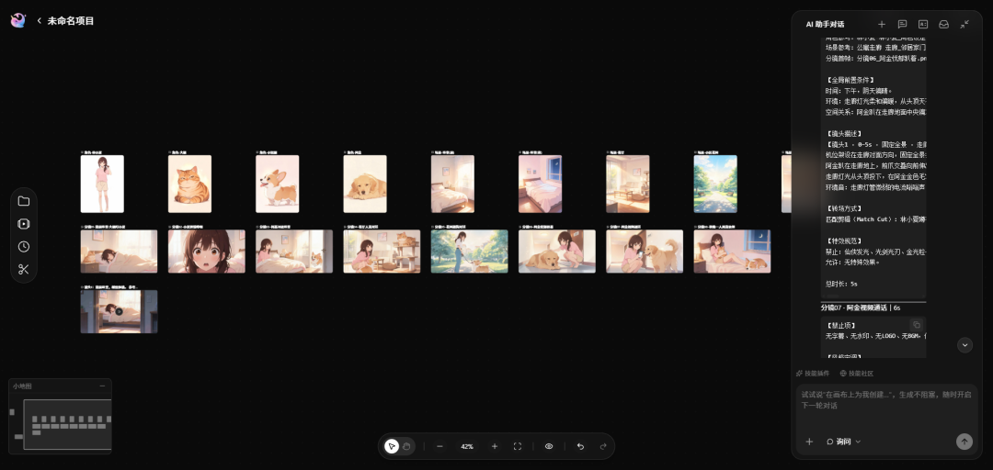The height and width of the screenshot is (470, 993).
Task: Click the AI 助手对话 panel title
Action: [x=825, y=24]
